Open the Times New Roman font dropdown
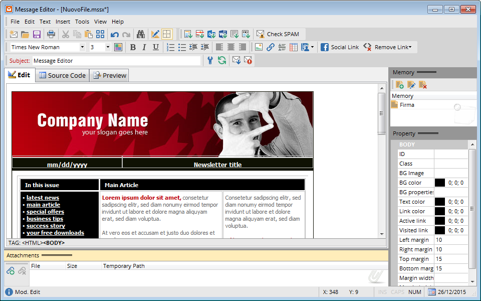Image resolution: width=481 pixels, height=301 pixels. pos(83,47)
